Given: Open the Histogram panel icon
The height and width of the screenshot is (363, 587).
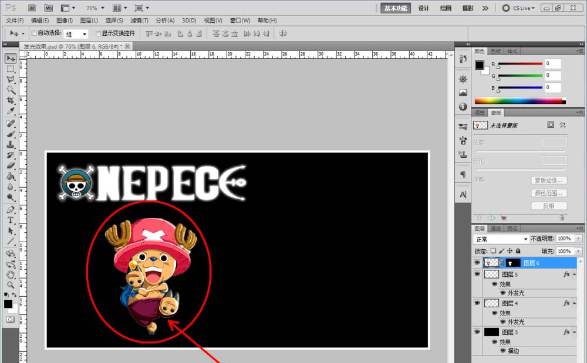Looking at the screenshot, I should (x=463, y=92).
